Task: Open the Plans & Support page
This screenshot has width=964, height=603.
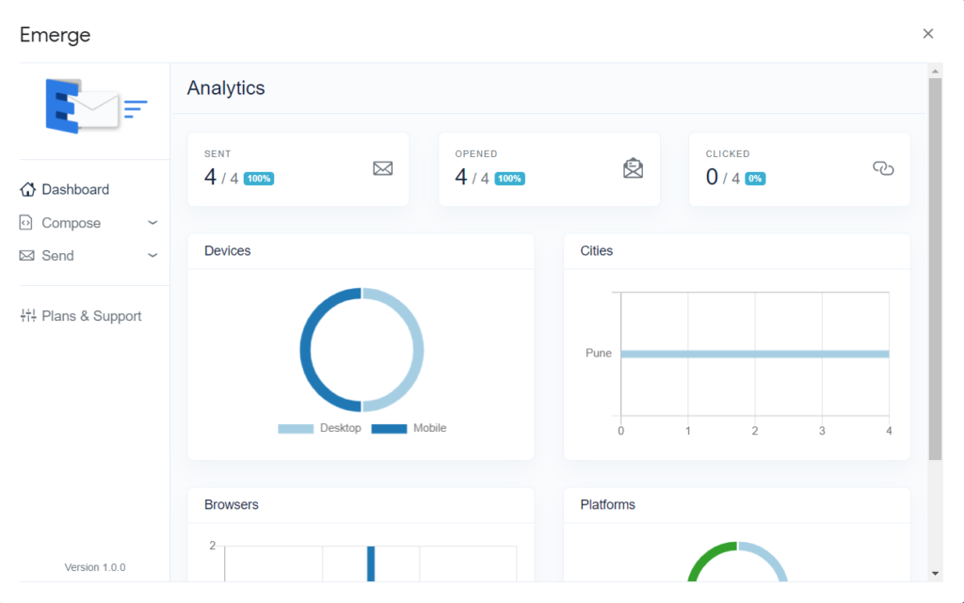Action: (x=91, y=316)
